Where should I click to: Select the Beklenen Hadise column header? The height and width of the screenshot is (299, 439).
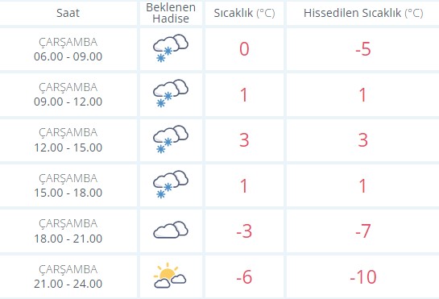pos(171,13)
